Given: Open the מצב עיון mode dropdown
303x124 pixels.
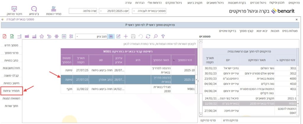Looking at the screenshot, I should pos(91,37).
